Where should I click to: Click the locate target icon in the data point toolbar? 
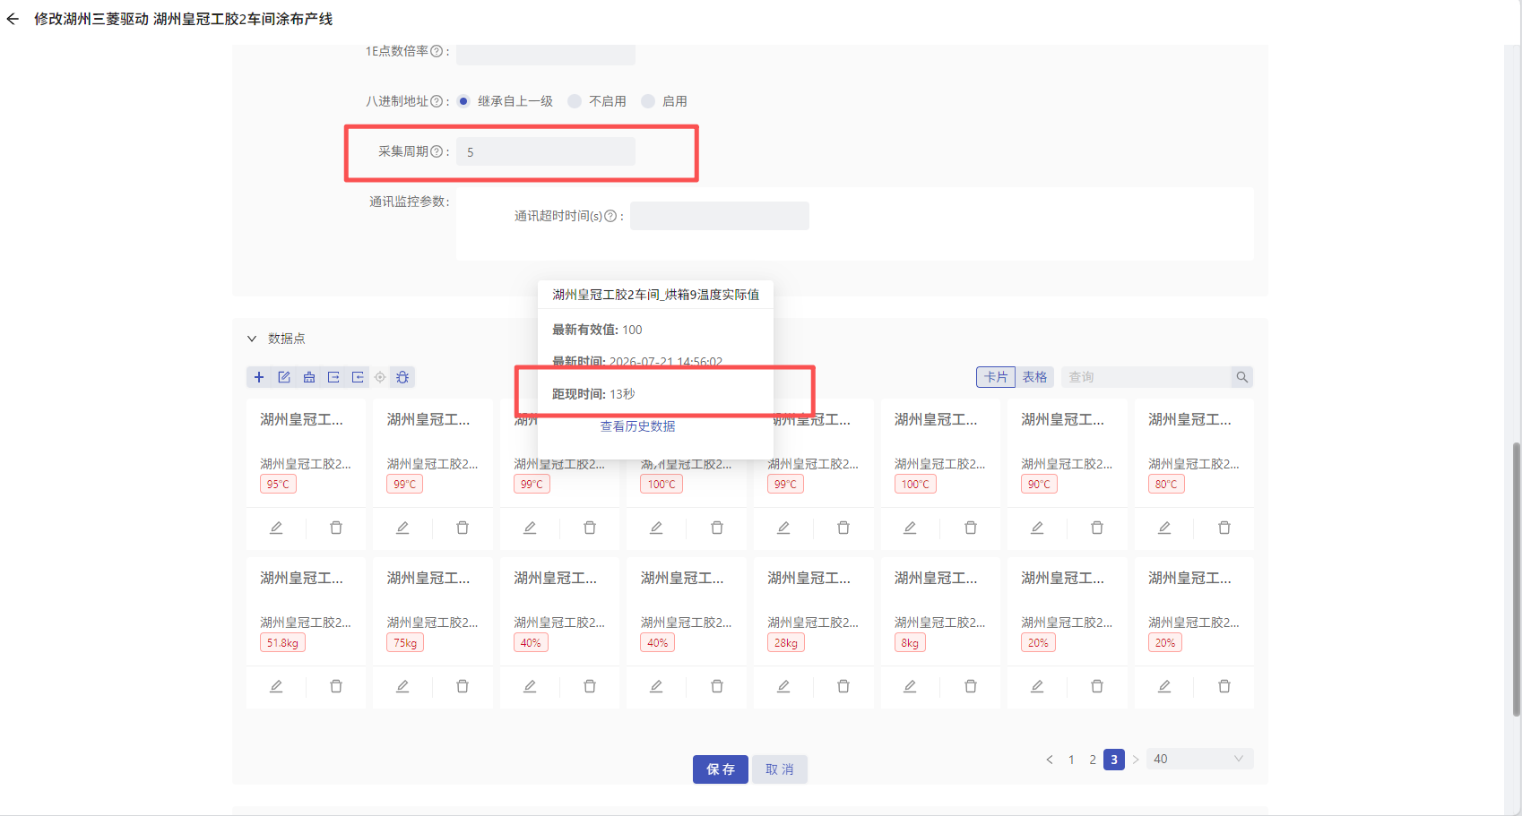(380, 377)
